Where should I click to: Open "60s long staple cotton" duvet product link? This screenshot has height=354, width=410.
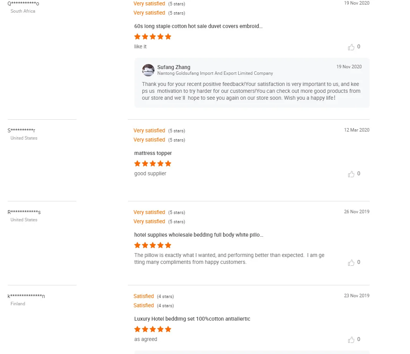pyautogui.click(x=198, y=26)
